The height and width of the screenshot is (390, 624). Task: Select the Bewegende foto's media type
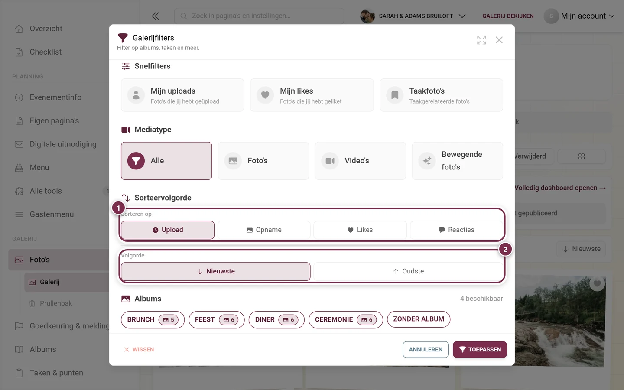tap(457, 161)
